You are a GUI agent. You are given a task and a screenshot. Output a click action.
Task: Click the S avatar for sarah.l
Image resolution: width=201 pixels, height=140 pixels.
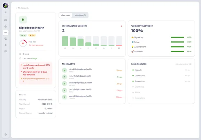65,84
